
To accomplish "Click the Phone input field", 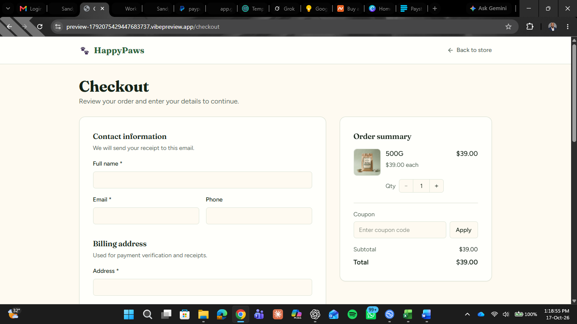I will (x=259, y=216).
